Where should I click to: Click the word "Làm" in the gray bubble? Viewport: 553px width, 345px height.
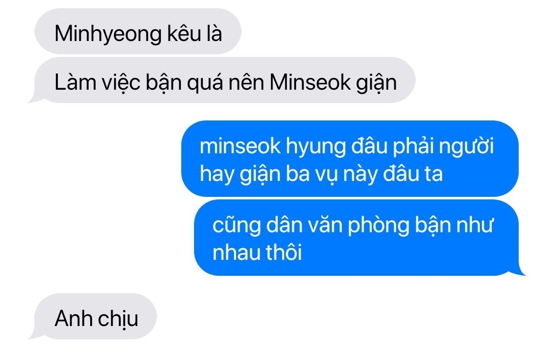tap(76, 83)
